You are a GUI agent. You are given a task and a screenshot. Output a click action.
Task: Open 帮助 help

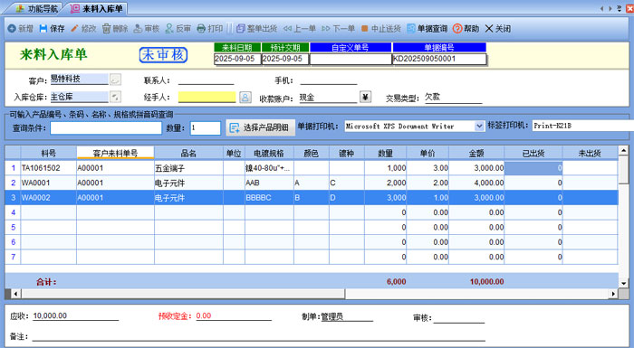tap(466, 29)
